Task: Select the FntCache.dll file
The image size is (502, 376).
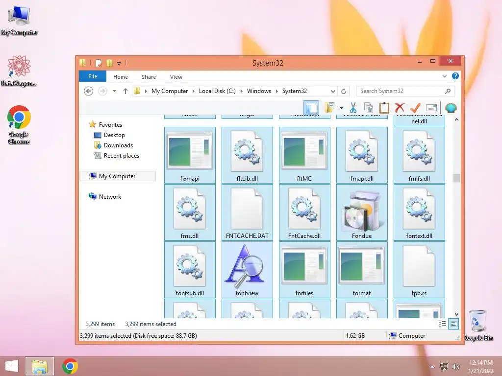Action: point(304,212)
